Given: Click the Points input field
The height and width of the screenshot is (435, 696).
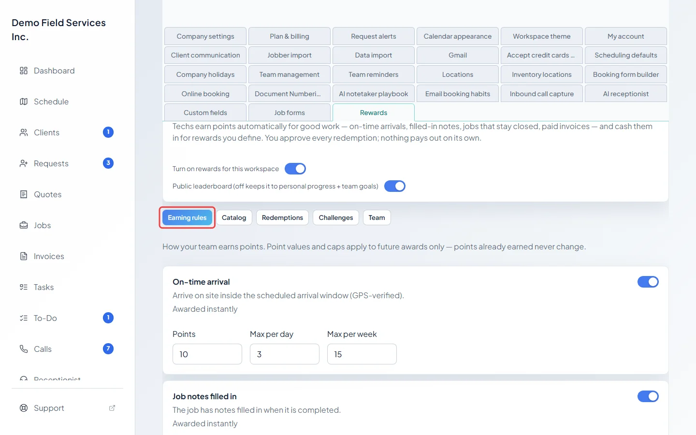Looking at the screenshot, I should pos(207,354).
